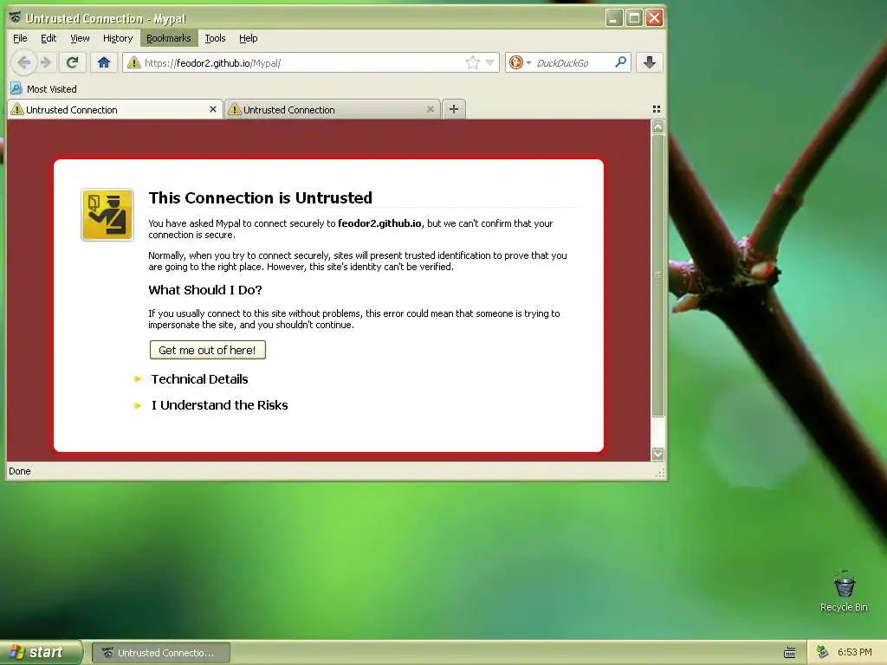The width and height of the screenshot is (887, 665).
Task: Open the View menu
Action: (80, 38)
